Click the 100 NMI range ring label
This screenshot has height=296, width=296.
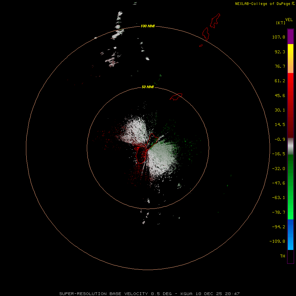click(x=148, y=26)
